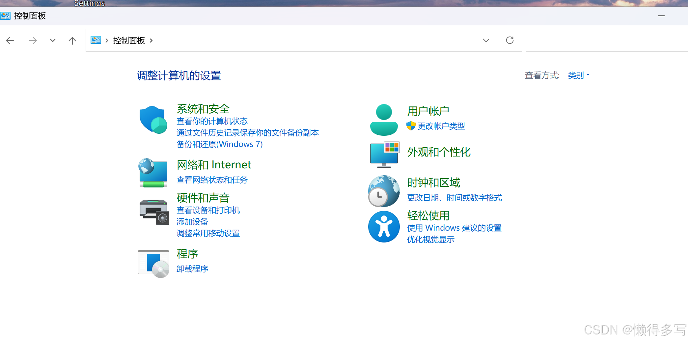Open 查看你的计算机状态 link
Image resolution: width=688 pixels, height=341 pixels.
click(x=212, y=121)
